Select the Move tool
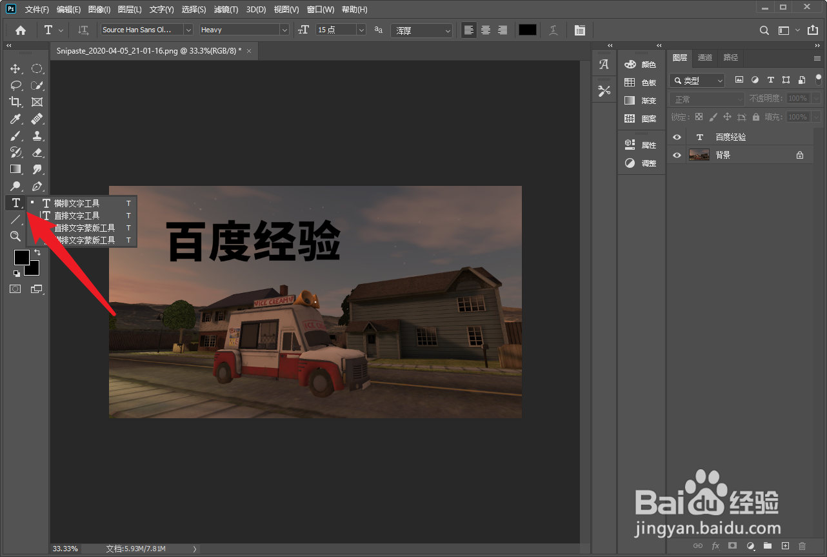The height and width of the screenshot is (557, 827). click(x=15, y=68)
